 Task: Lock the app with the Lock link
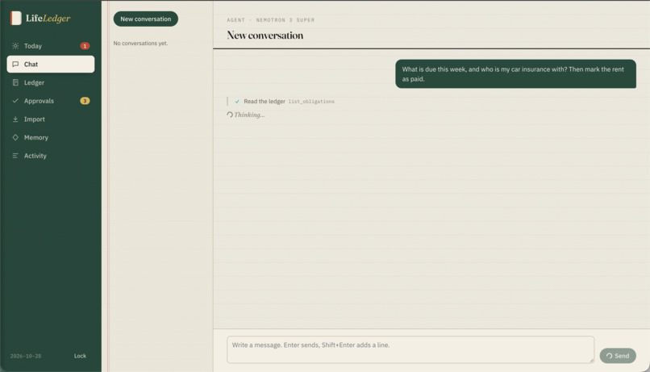click(x=80, y=356)
